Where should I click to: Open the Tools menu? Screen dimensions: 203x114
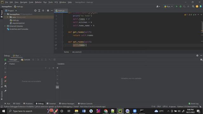pyautogui.click(x=50, y=2)
